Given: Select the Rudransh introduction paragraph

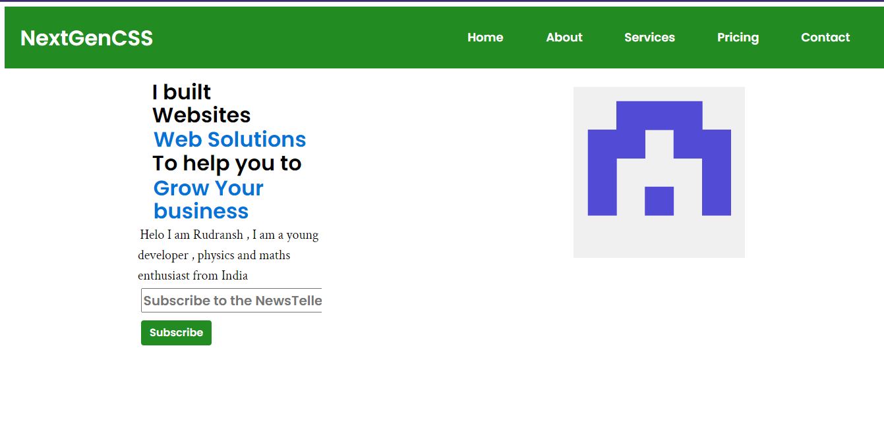Looking at the screenshot, I should (227, 255).
